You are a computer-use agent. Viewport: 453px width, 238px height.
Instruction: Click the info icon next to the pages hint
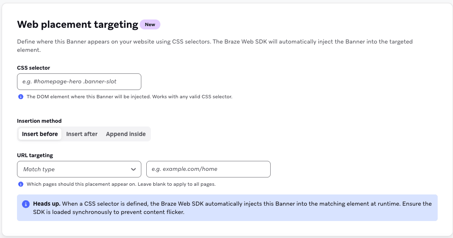(21, 184)
